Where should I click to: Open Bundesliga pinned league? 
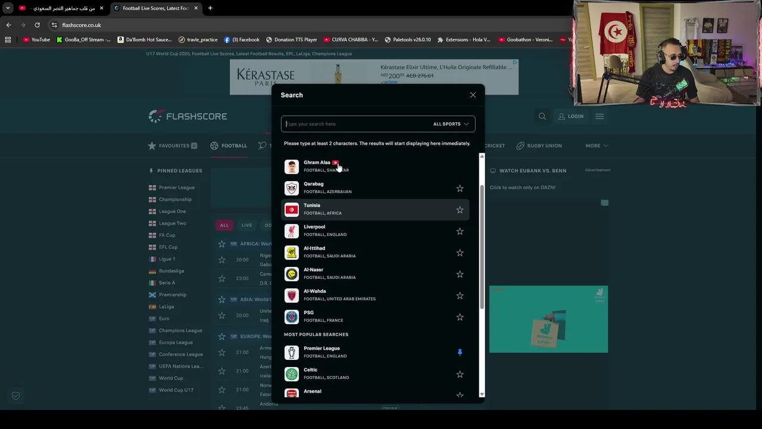pyautogui.click(x=171, y=271)
